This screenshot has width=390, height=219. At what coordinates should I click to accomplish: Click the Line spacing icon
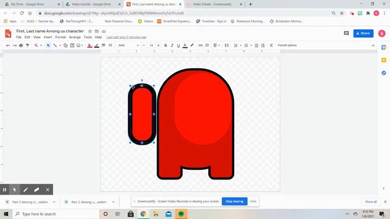(x=227, y=46)
